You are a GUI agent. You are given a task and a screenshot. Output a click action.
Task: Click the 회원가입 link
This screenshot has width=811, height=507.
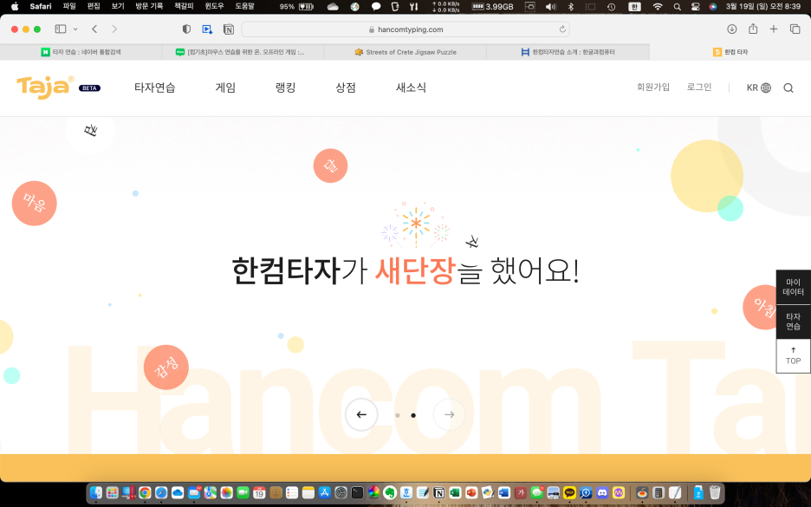click(653, 87)
